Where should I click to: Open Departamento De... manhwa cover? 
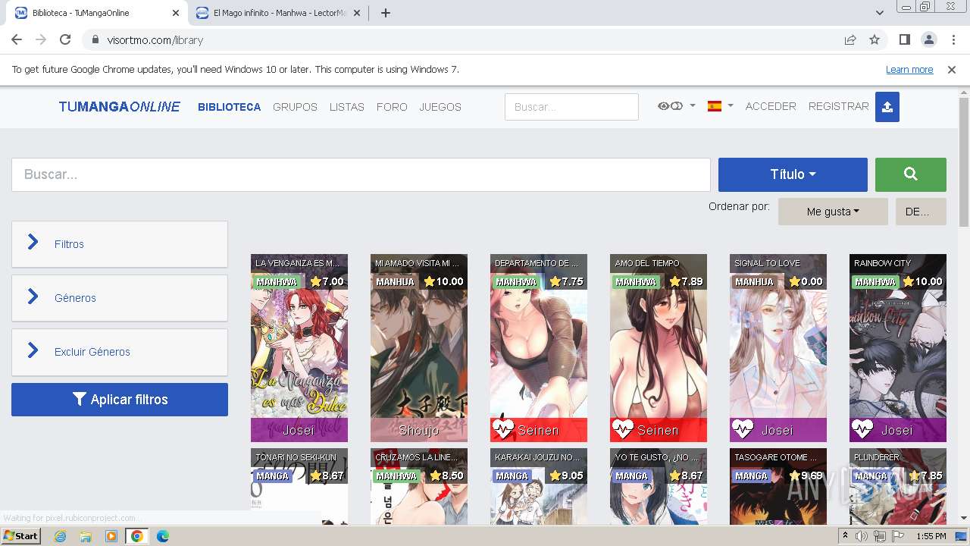(x=539, y=348)
